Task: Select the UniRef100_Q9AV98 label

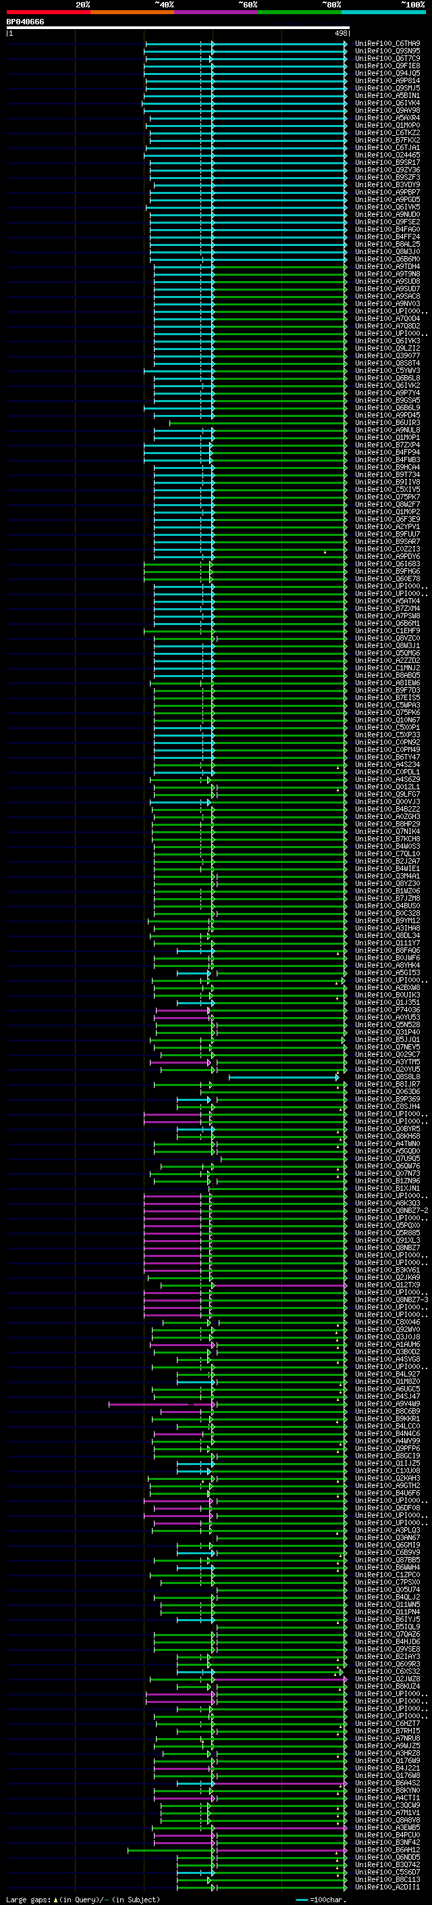Action: coord(387,110)
